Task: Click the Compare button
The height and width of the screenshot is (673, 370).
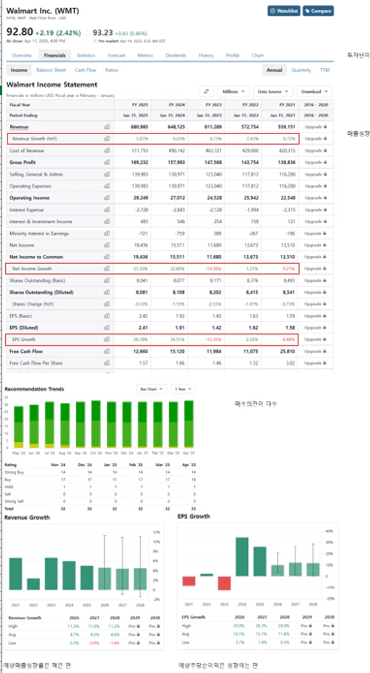Action: [318, 11]
